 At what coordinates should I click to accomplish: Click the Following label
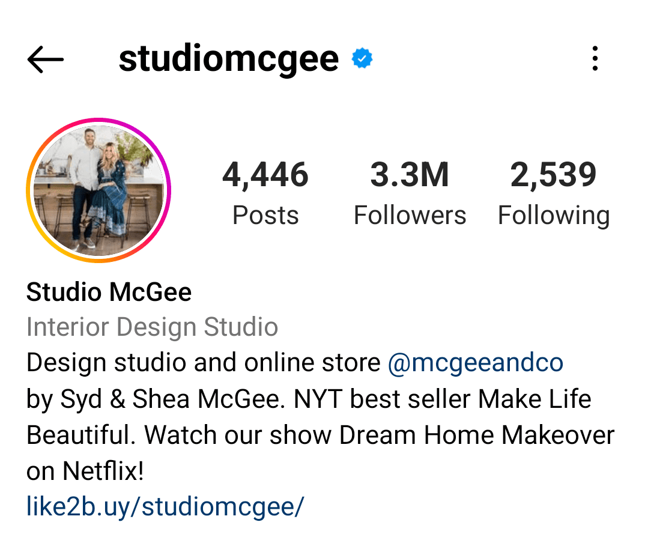pos(553,216)
